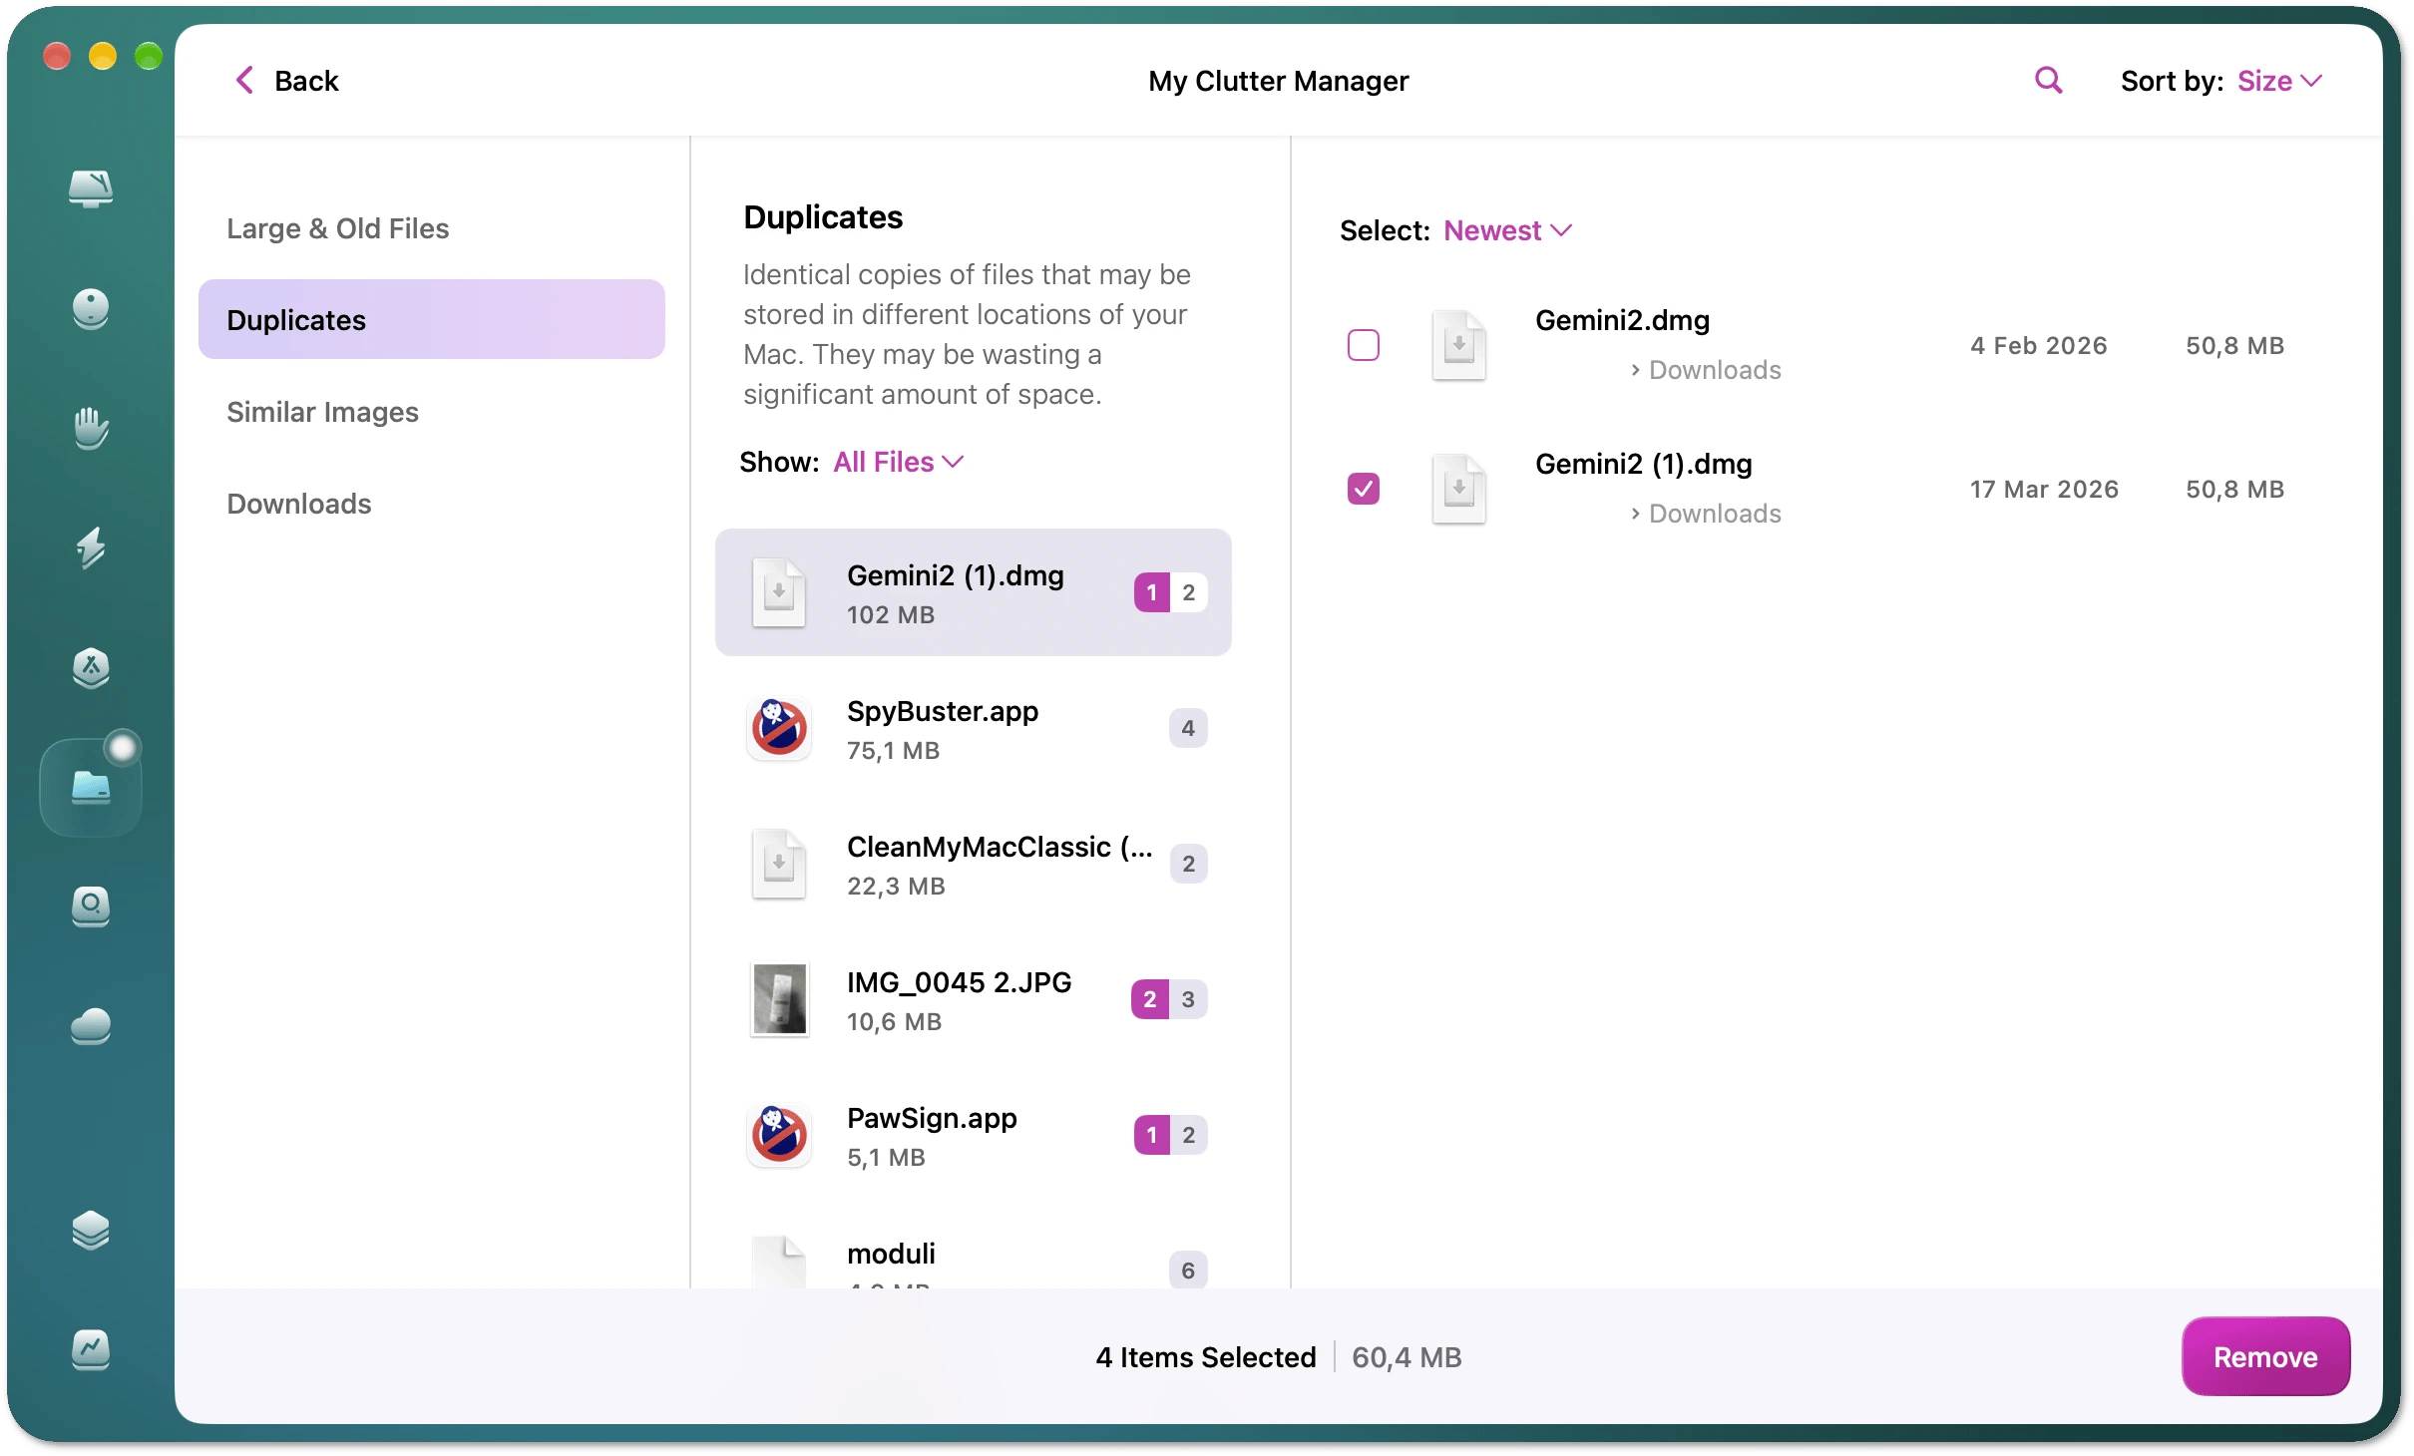Image resolution: width=2414 pixels, height=1456 pixels.
Task: Click Gemini2.dmg file icon in detail pane
Action: (x=1459, y=345)
